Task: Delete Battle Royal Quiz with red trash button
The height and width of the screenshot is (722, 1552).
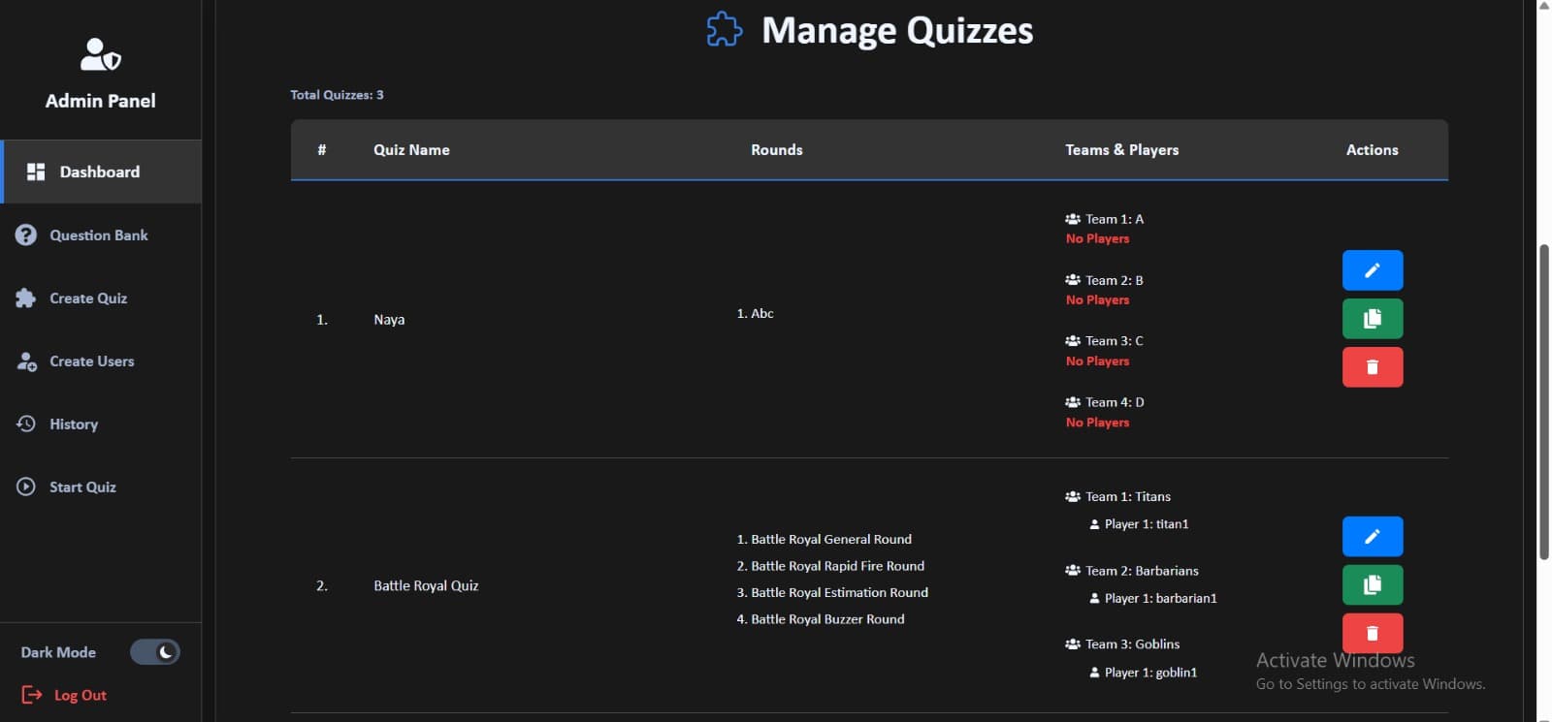Action: tap(1372, 633)
